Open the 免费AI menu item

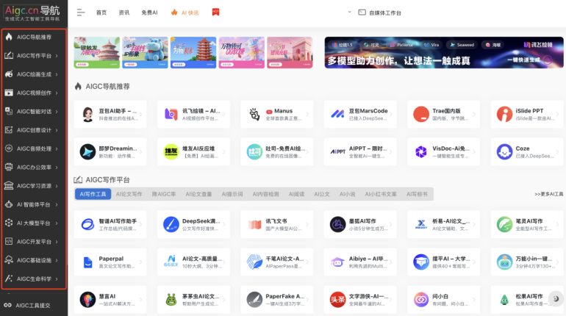tap(149, 12)
